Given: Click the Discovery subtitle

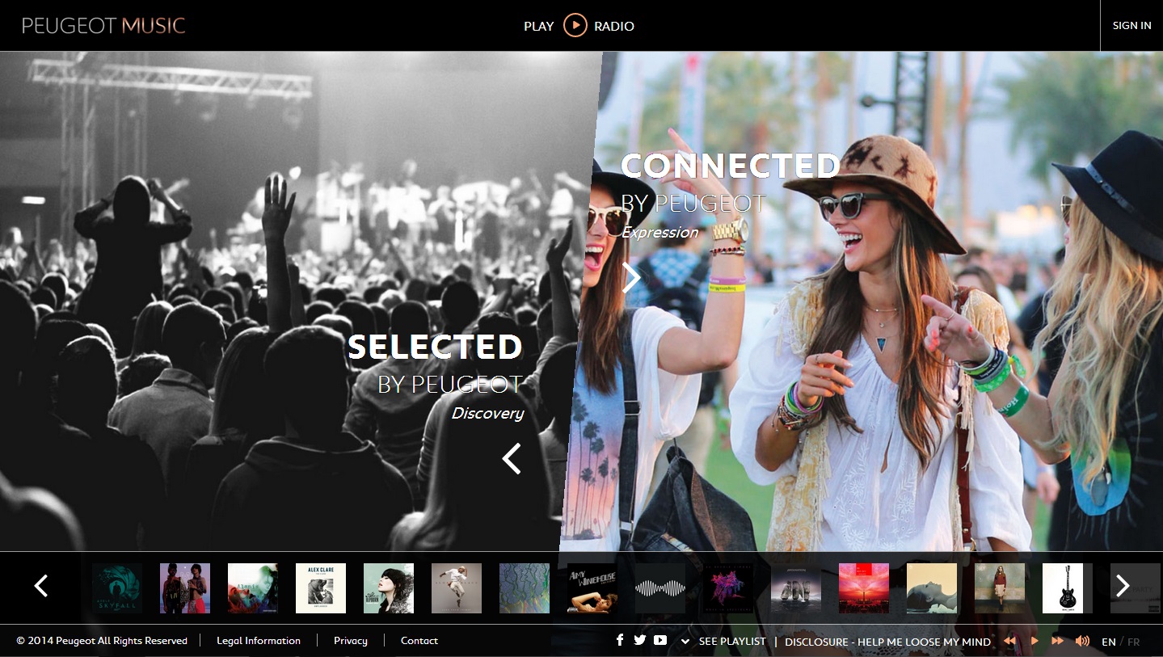Looking at the screenshot, I should (487, 413).
